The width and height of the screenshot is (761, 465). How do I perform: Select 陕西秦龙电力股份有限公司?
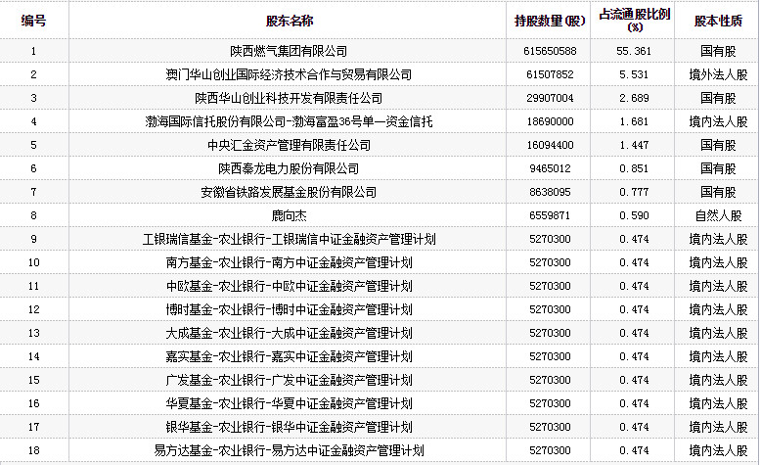tap(289, 168)
